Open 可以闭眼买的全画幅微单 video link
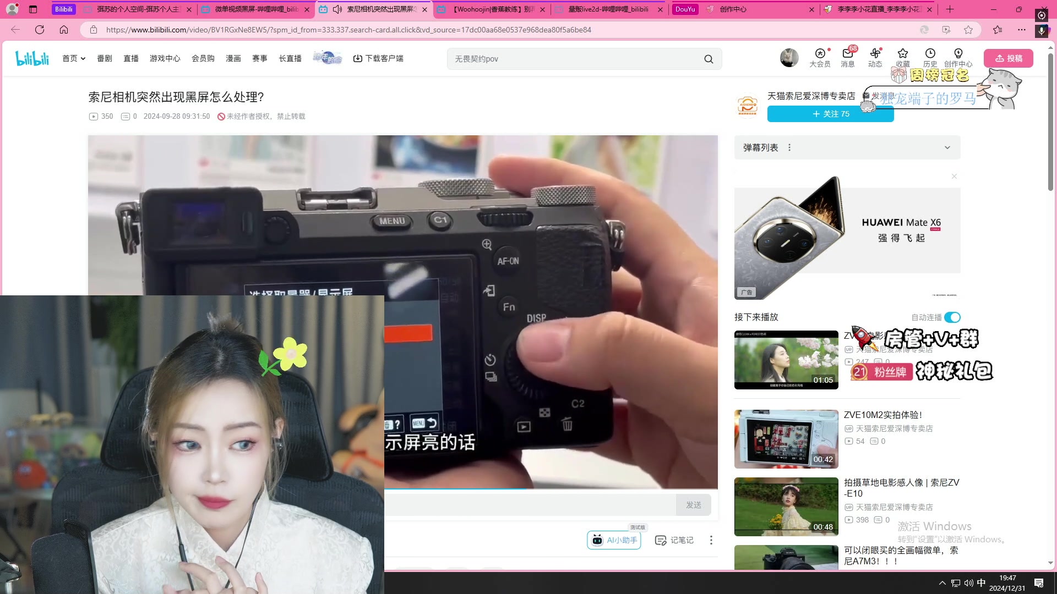The width and height of the screenshot is (1057, 594). [901, 555]
